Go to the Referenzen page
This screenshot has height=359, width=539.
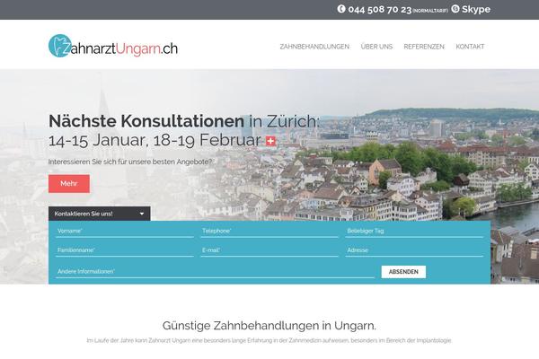[424, 47]
